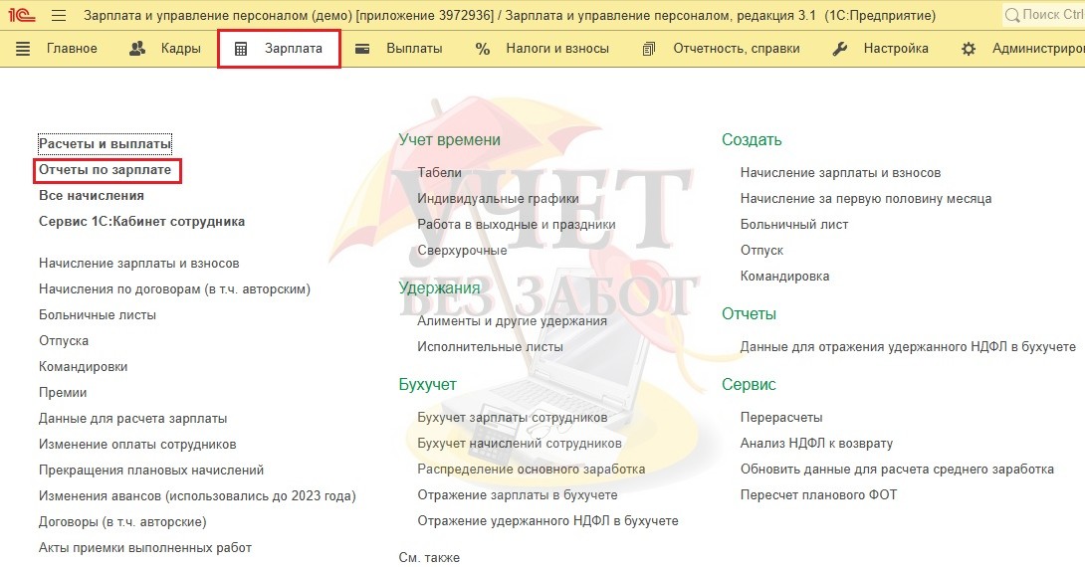
Task: Open Отпуска list
Action: click(64, 341)
